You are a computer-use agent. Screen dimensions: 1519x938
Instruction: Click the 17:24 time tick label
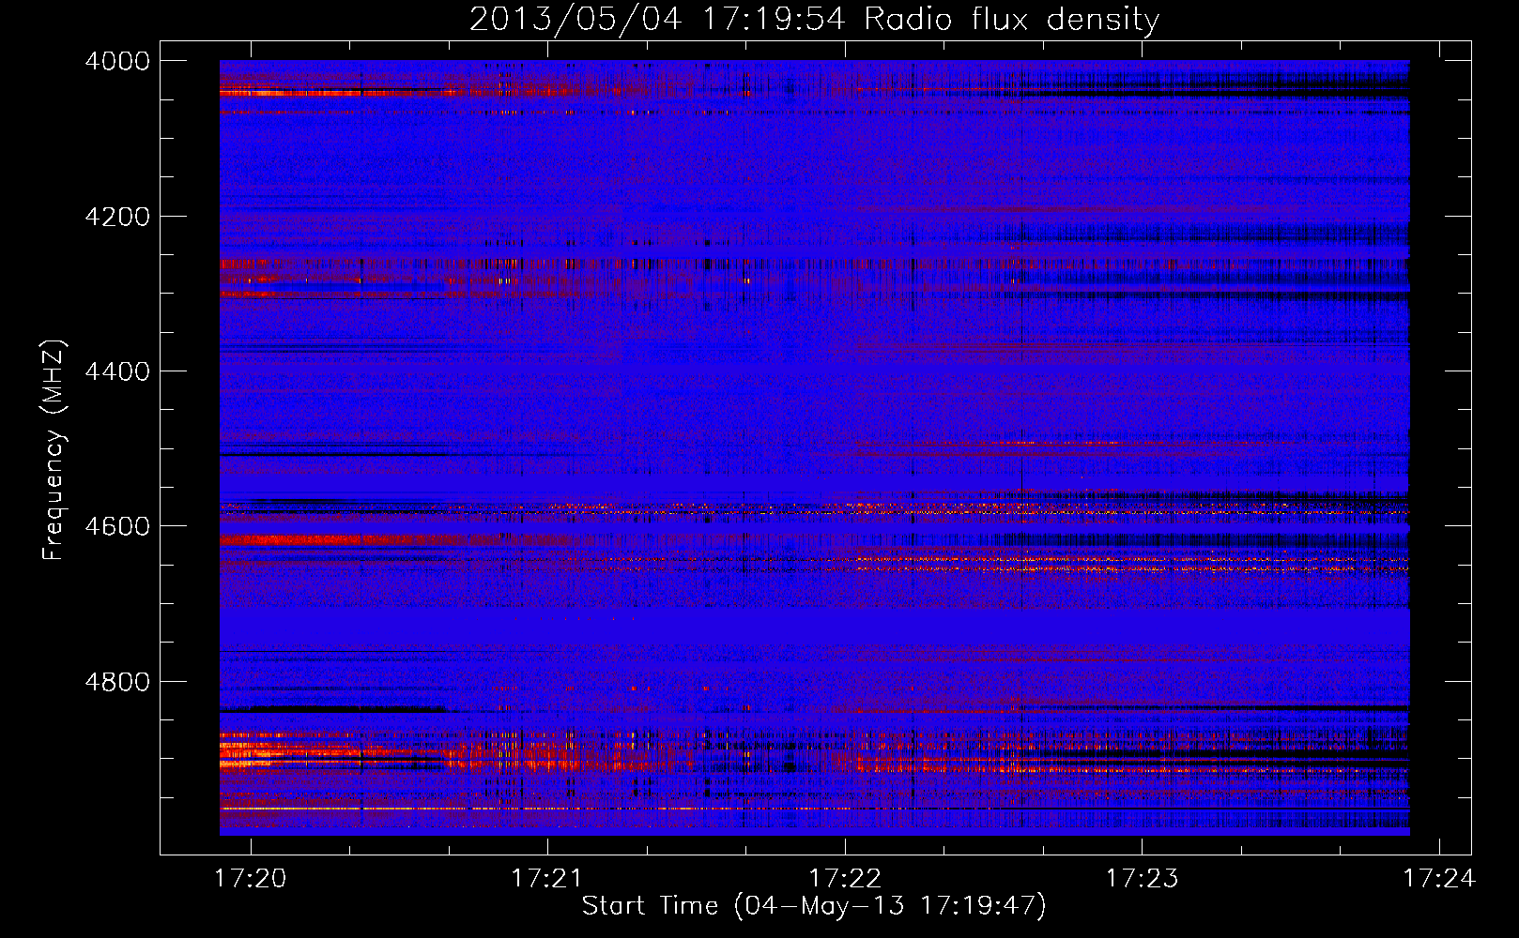(x=1439, y=879)
